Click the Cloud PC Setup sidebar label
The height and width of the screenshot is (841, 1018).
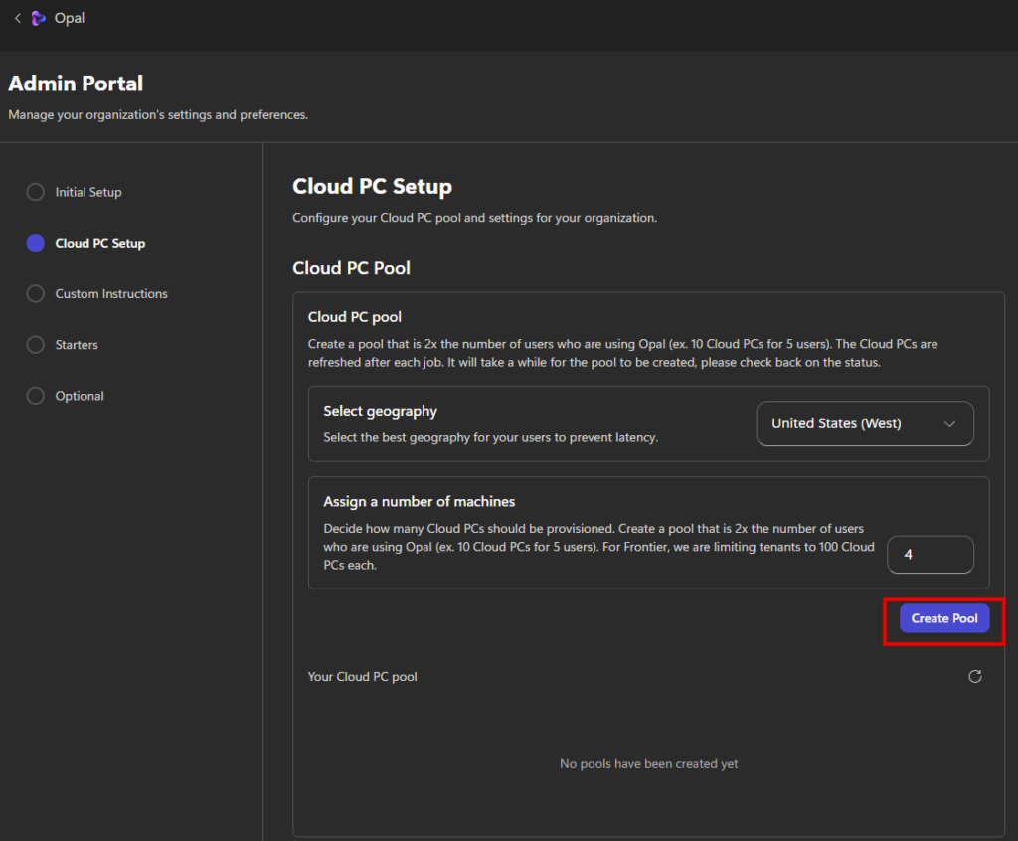[100, 243]
